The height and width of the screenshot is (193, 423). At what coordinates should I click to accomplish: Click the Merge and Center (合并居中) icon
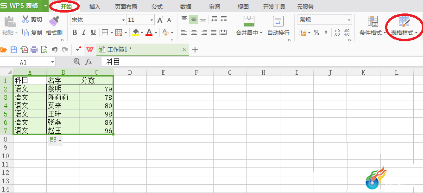[249, 21]
